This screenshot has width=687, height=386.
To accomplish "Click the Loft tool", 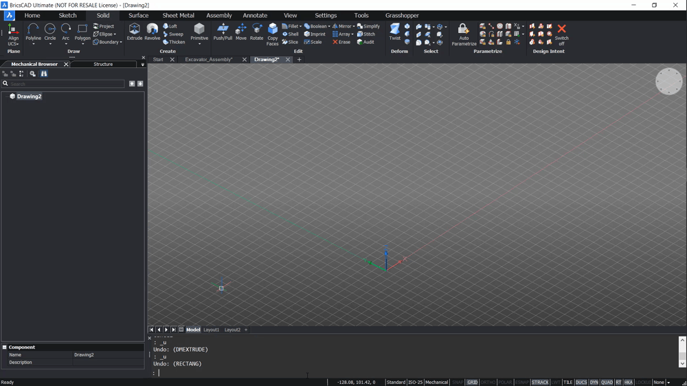I will click(170, 26).
